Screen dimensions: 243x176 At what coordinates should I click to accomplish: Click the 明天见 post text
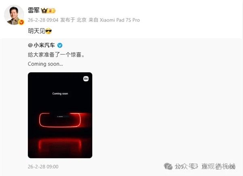(x=36, y=31)
